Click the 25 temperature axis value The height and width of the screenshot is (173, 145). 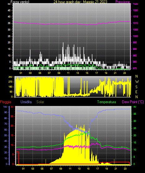135,128
